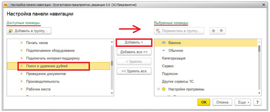
Task: Select Сервис in selected commands
Action: (206, 66)
